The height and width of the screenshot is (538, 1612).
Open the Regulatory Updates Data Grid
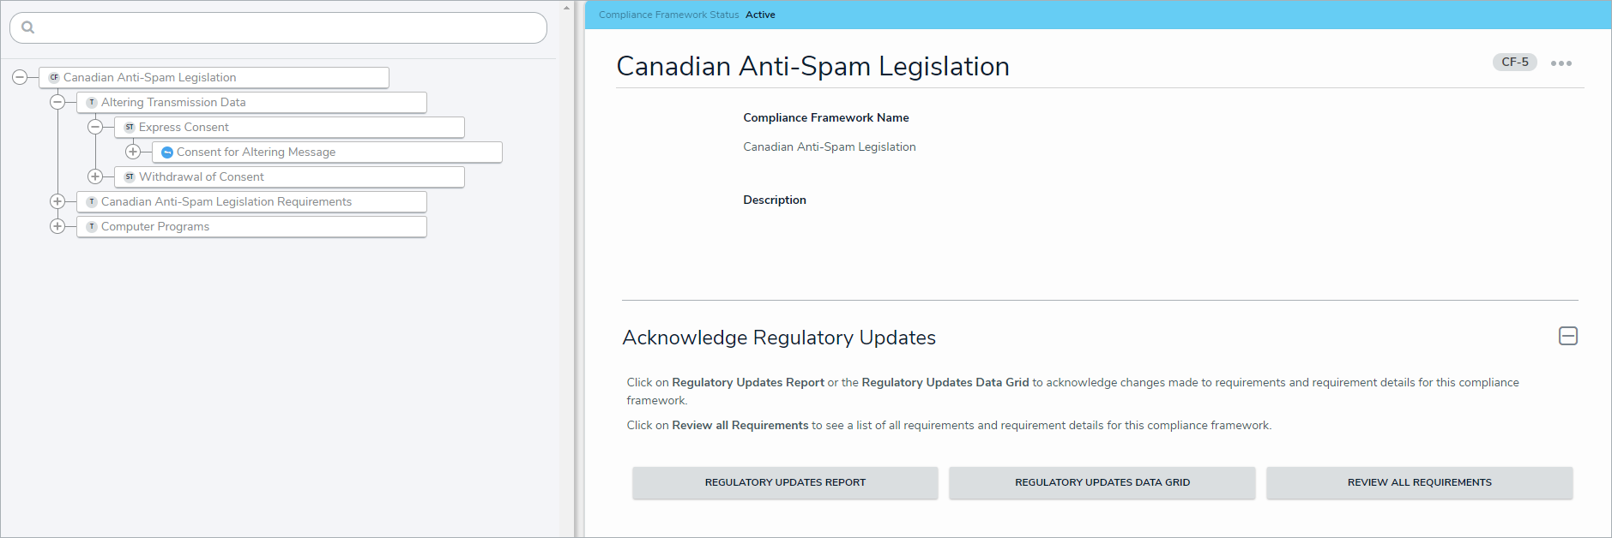coord(1102,482)
